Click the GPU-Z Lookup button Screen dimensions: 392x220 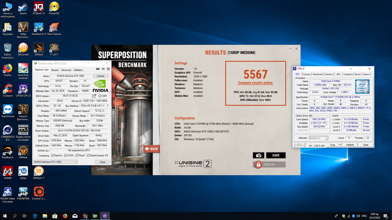100,76
